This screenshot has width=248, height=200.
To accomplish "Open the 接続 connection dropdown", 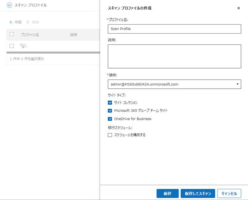I will pos(175,84).
